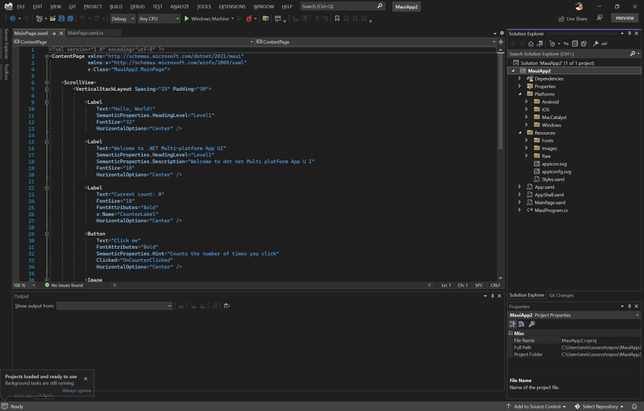Open the Debug configuration dropdown
The width and height of the screenshot is (644, 411).
click(123, 19)
